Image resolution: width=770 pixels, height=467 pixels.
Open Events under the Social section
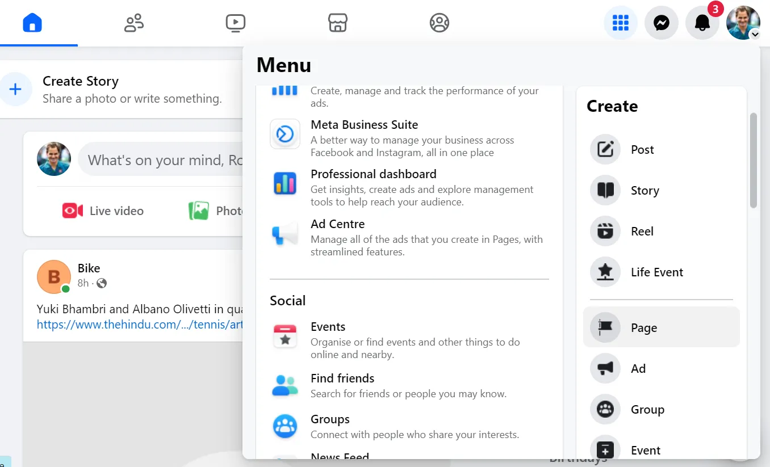[328, 326]
